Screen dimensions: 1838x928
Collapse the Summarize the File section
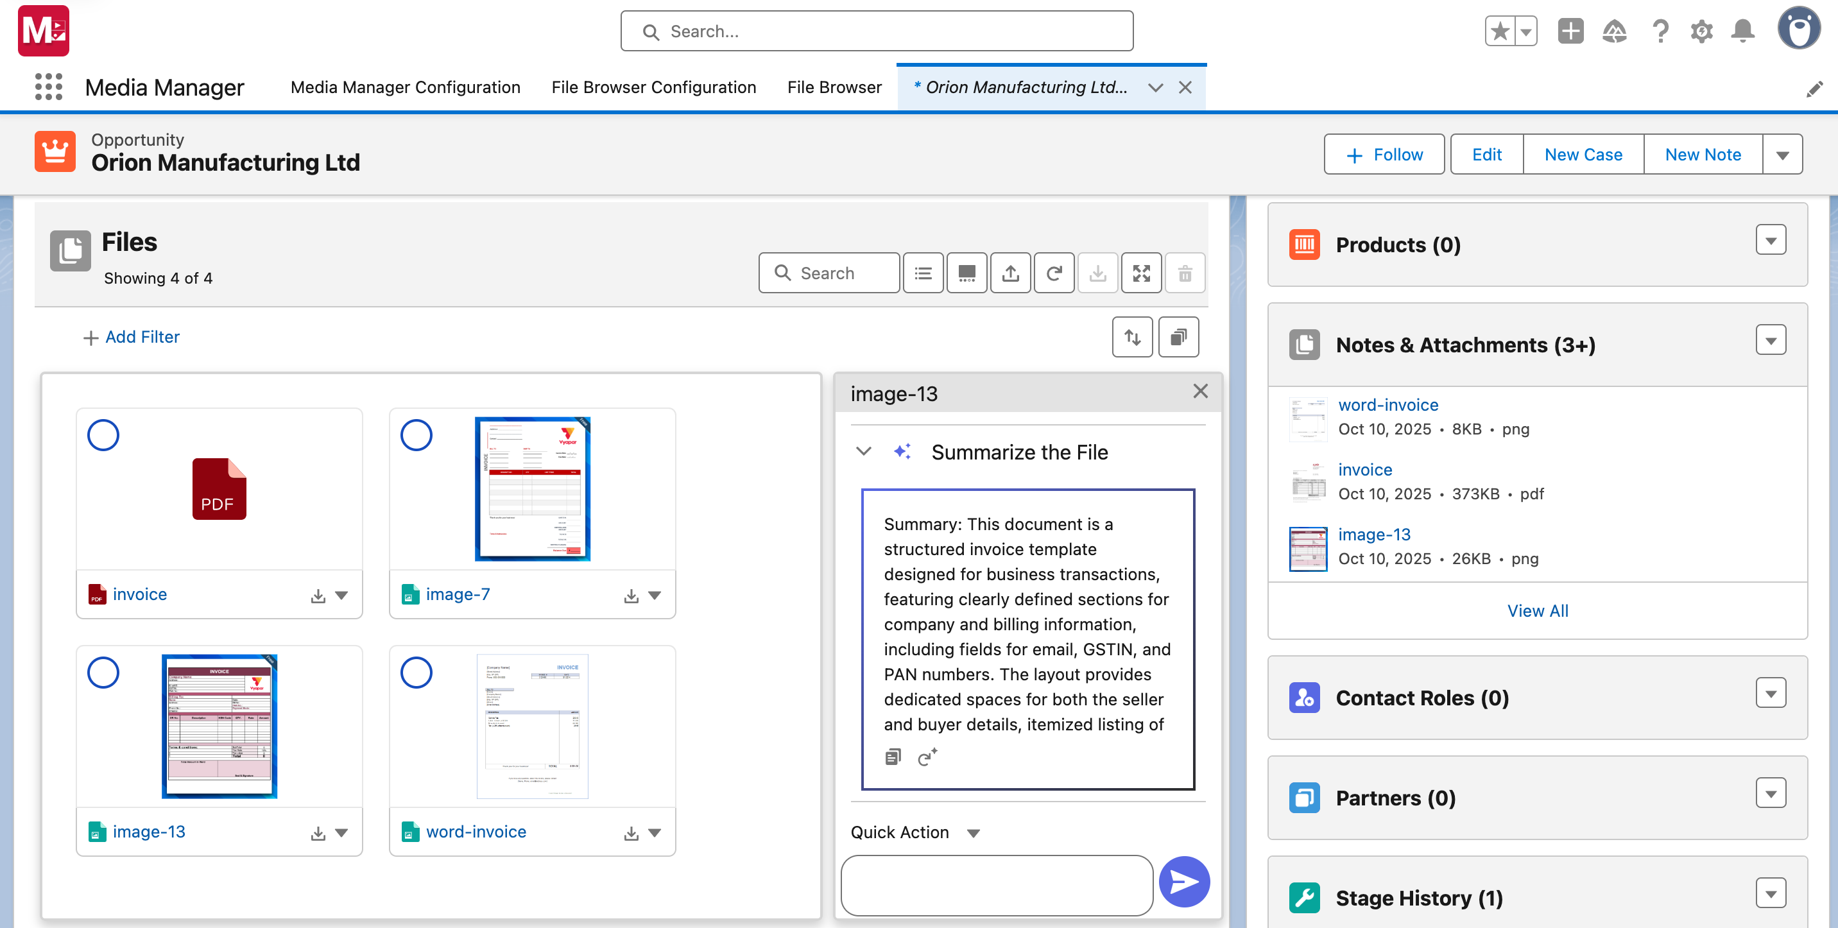(863, 452)
